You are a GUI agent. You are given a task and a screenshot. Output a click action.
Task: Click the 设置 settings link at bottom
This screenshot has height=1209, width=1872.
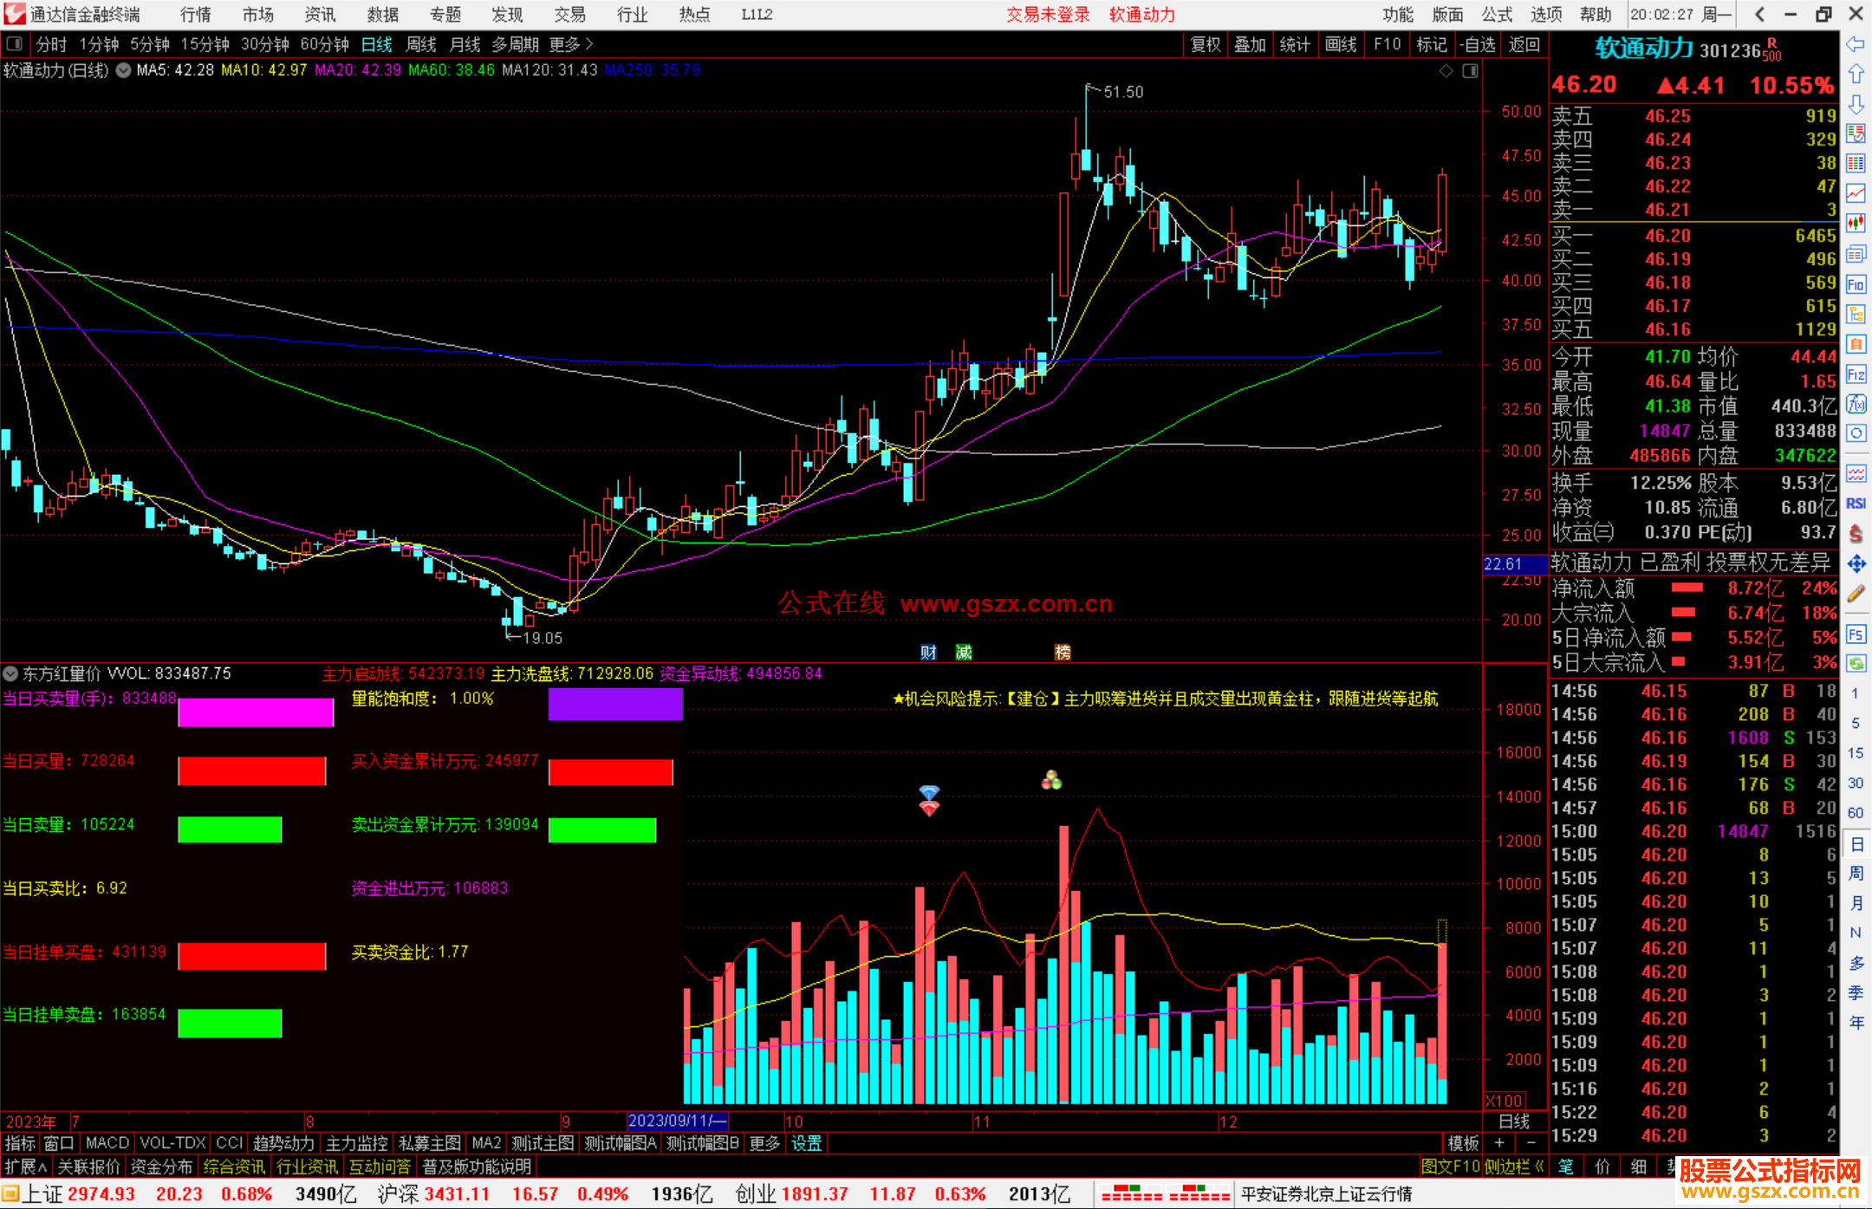[806, 1143]
